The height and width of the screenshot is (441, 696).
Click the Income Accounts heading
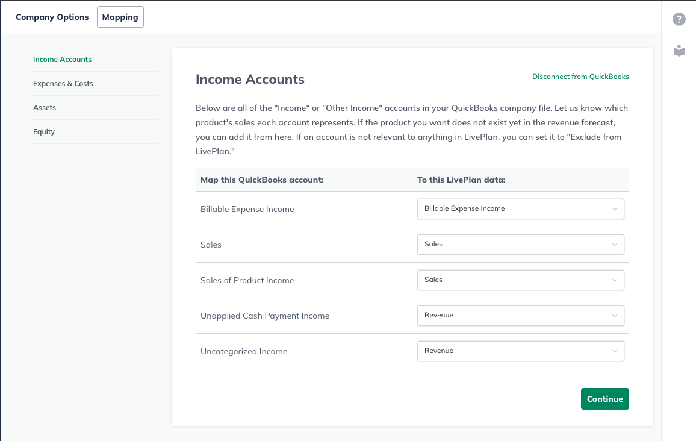[x=250, y=79]
